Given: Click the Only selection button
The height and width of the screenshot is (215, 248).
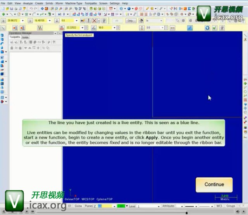Looking at the screenshot, I should (131, 21).
